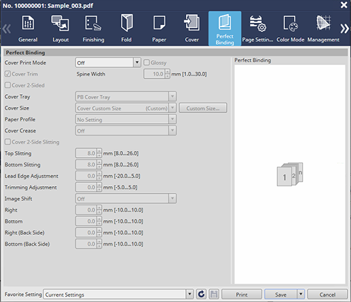Image resolution: width=351 pixels, height=302 pixels.
Task: Open the Paper settings icon
Action: (x=159, y=22)
